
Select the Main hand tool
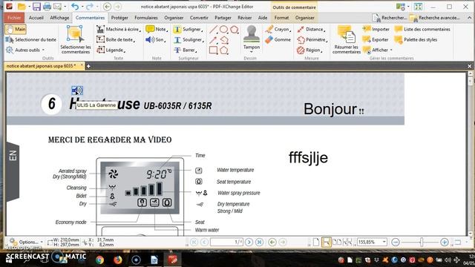point(16,30)
